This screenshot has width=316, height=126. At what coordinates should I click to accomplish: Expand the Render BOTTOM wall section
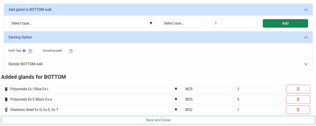306,64
